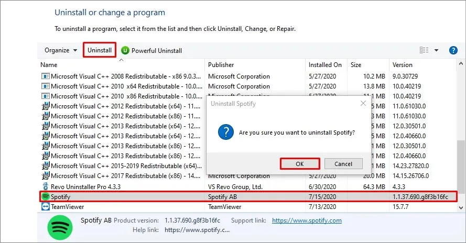466x243 pixels.
Task: Select the TeamViewer program name
Action: pos(68,206)
